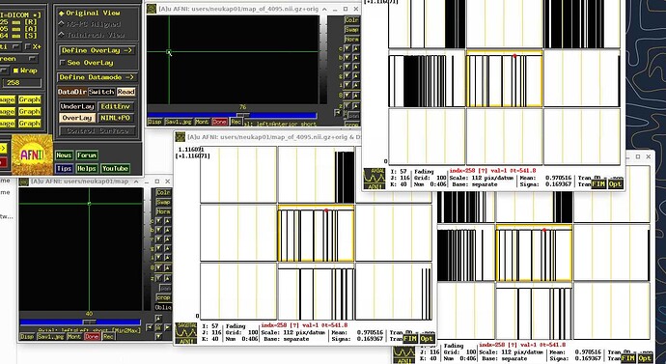The height and width of the screenshot is (364, 666).
Task: Click the r up arrow in the slice-40 viewer
Action: click(167, 239)
